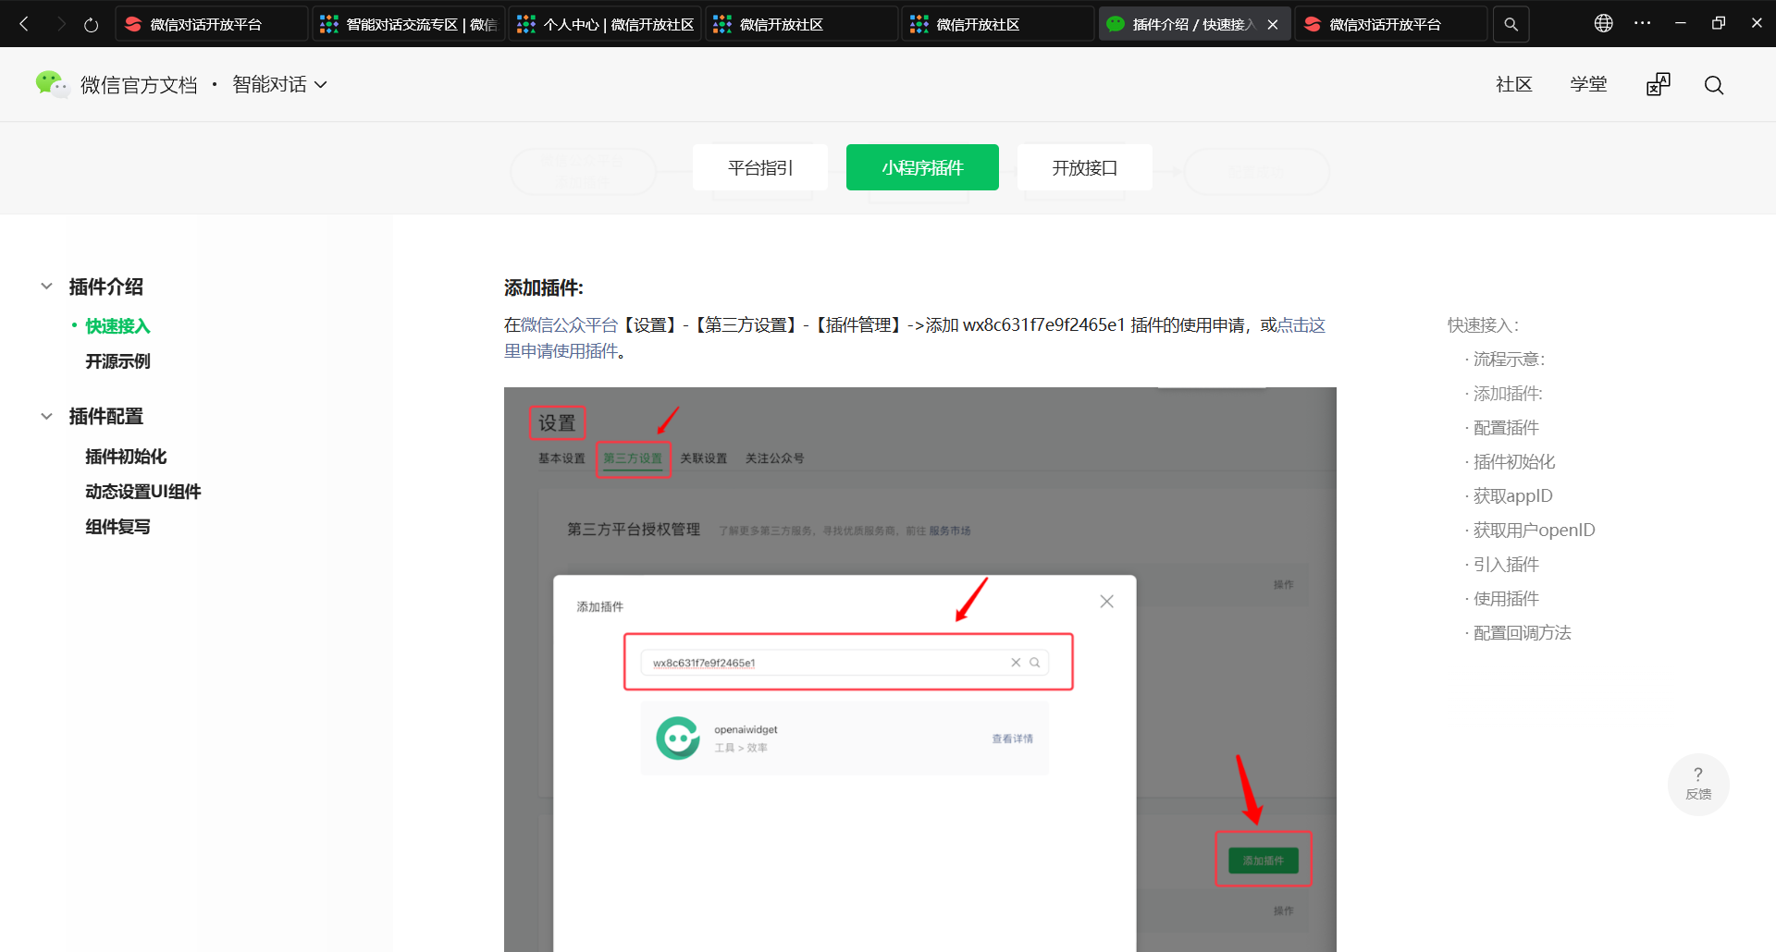Jump to 引入插件 in page outline
This screenshot has height=952, width=1776.
1506,565
